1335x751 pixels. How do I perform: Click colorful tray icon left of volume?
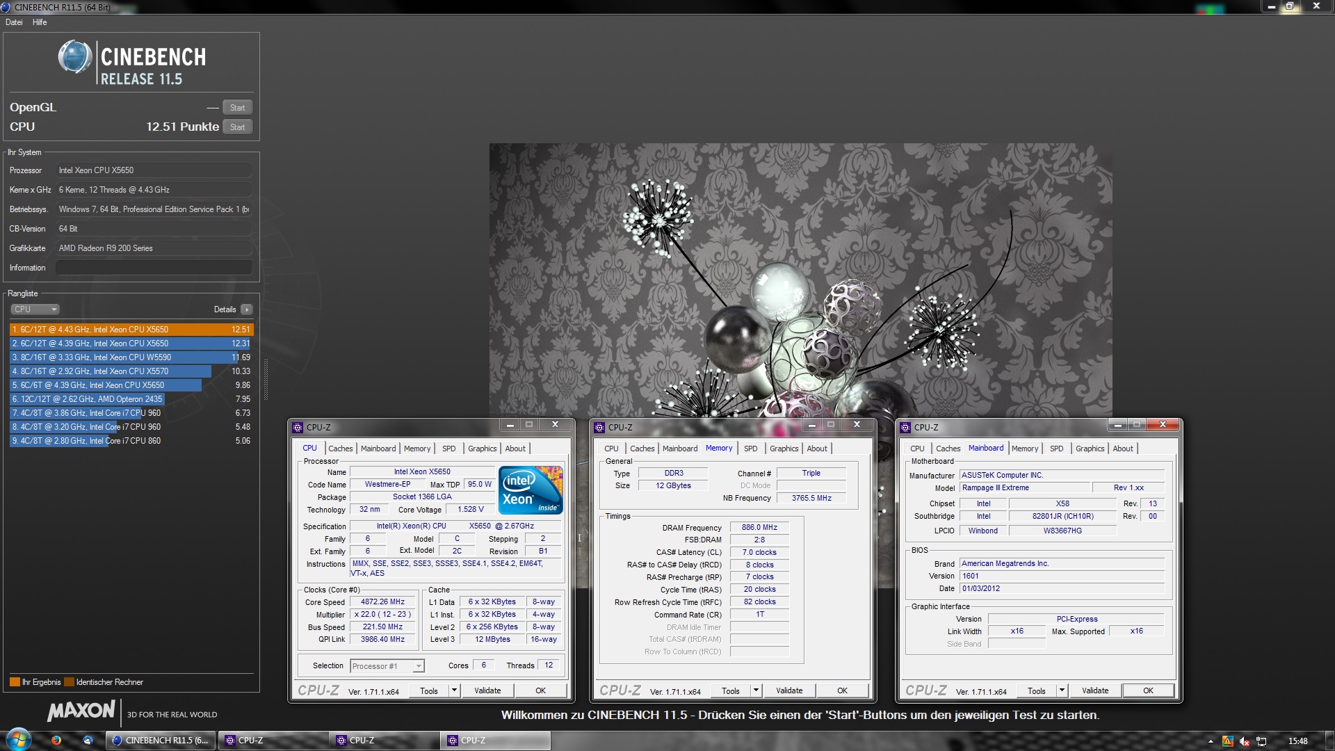click(1228, 741)
